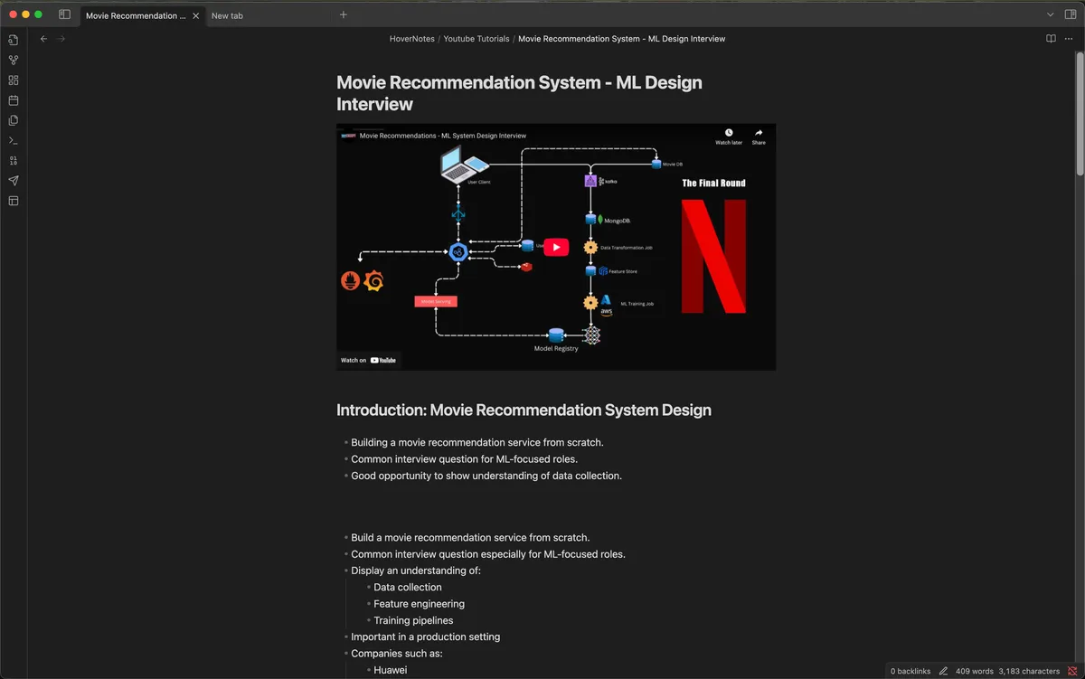Insert a template via the ribbon icon
The width and height of the screenshot is (1085, 679).
click(x=13, y=120)
